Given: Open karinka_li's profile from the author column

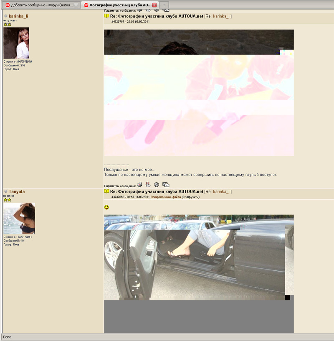Looking at the screenshot, I should tap(18, 16).
